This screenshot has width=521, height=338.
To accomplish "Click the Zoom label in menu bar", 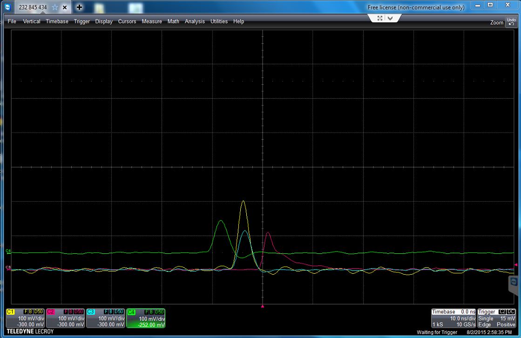I will click(x=497, y=23).
